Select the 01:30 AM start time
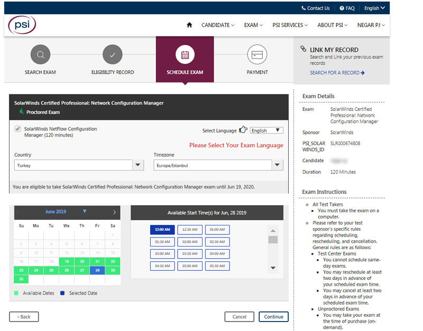Image resolution: width=423 pixels, height=331 pixels. click(x=162, y=242)
